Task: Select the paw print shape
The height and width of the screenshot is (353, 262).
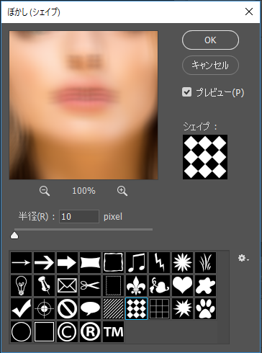Action: tap(205, 308)
